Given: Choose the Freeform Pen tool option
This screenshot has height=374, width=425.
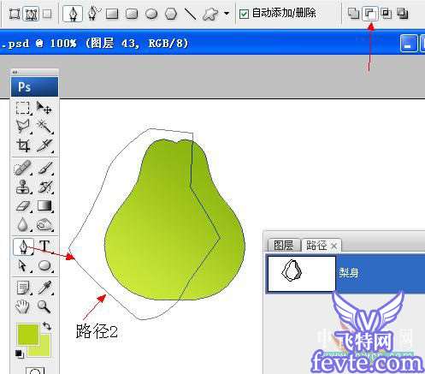Looking at the screenshot, I should (x=94, y=14).
